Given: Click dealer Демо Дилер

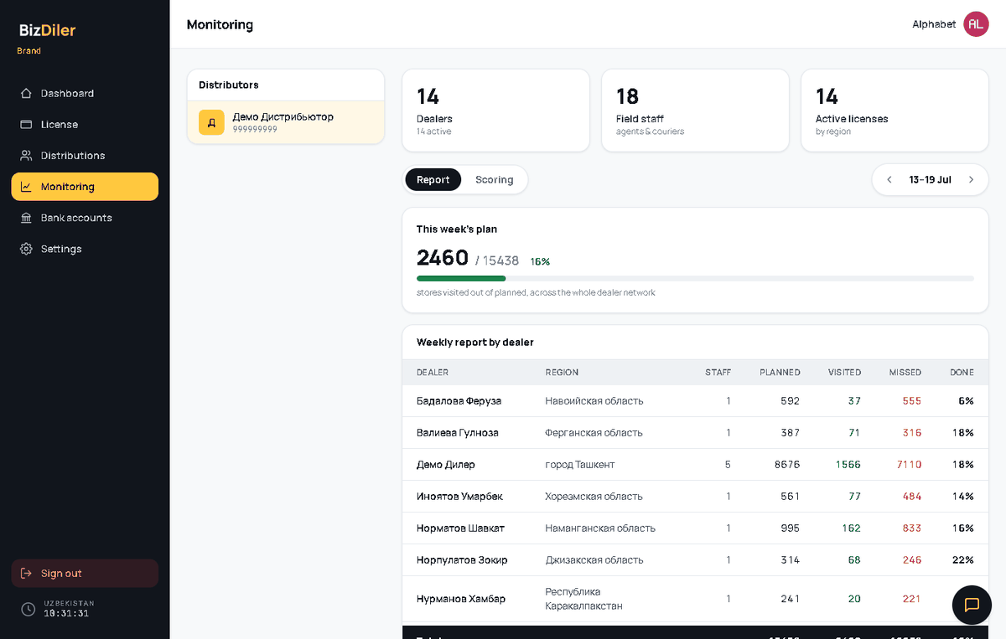Looking at the screenshot, I should [x=446, y=465].
